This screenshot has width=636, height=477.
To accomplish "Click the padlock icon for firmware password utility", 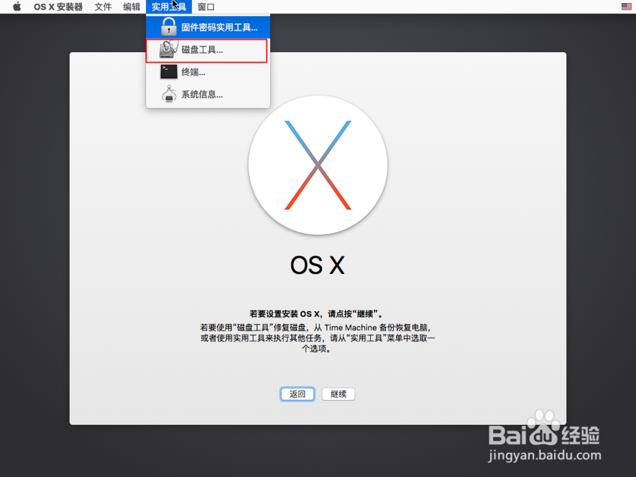I will coord(169,27).
